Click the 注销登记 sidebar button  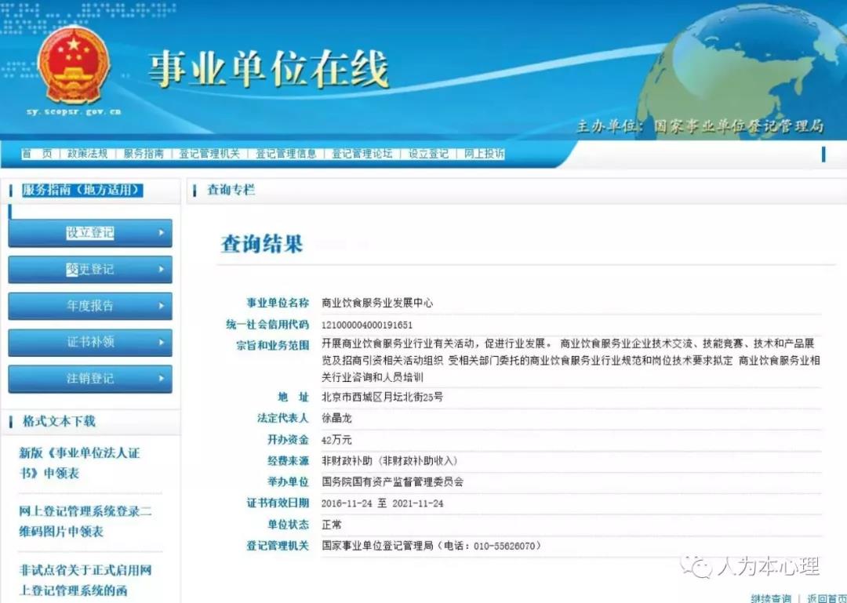[x=90, y=378]
